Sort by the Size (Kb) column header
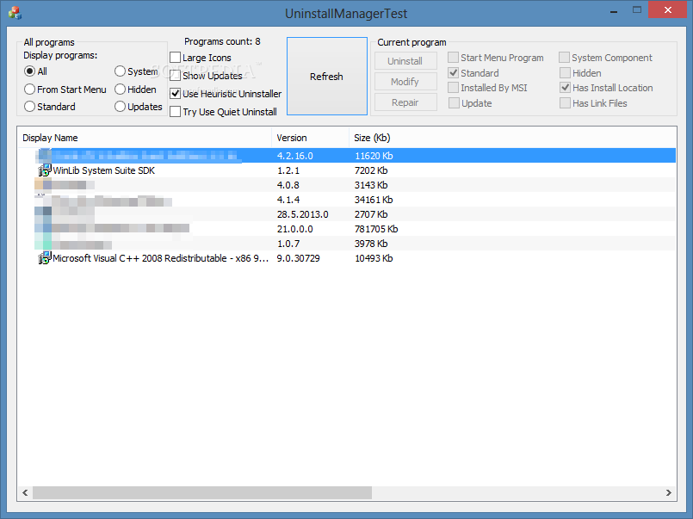The height and width of the screenshot is (519, 693). (372, 138)
